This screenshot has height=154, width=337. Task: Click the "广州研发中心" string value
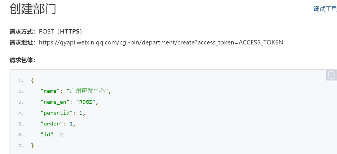87,91
